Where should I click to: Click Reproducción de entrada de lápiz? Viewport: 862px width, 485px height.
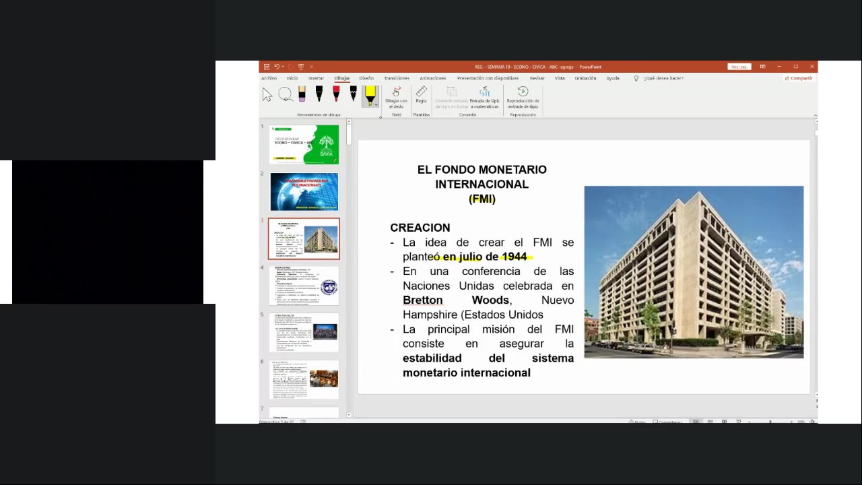coord(523,98)
